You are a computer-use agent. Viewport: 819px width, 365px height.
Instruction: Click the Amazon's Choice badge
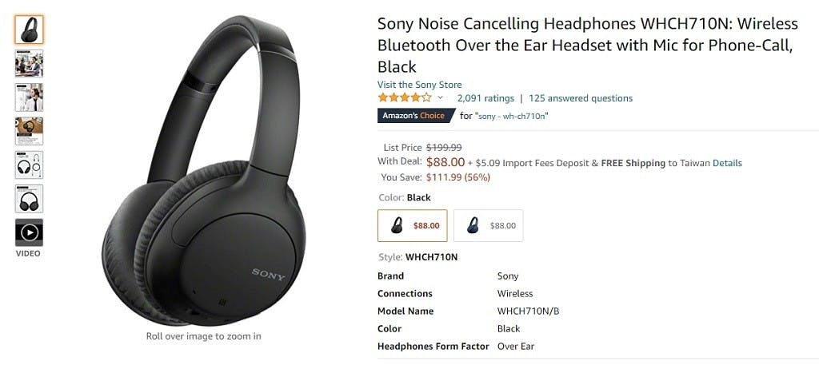[416, 116]
